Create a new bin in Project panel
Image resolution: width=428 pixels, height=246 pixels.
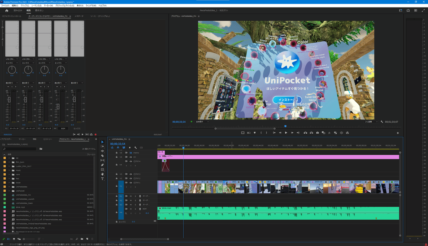[x=82, y=239]
